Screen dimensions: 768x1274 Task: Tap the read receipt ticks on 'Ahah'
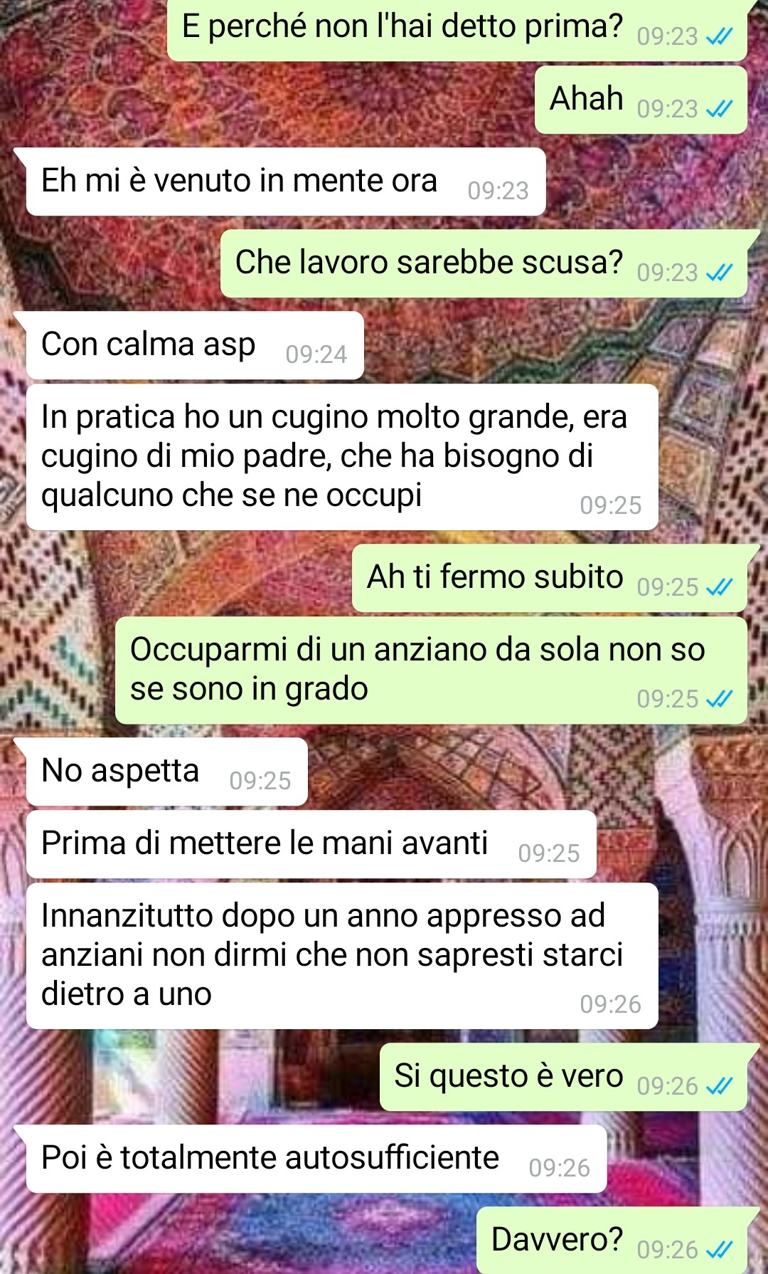pos(719,109)
